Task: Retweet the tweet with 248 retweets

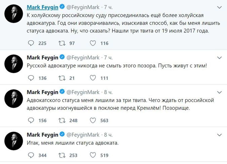Action: tap(62, 120)
